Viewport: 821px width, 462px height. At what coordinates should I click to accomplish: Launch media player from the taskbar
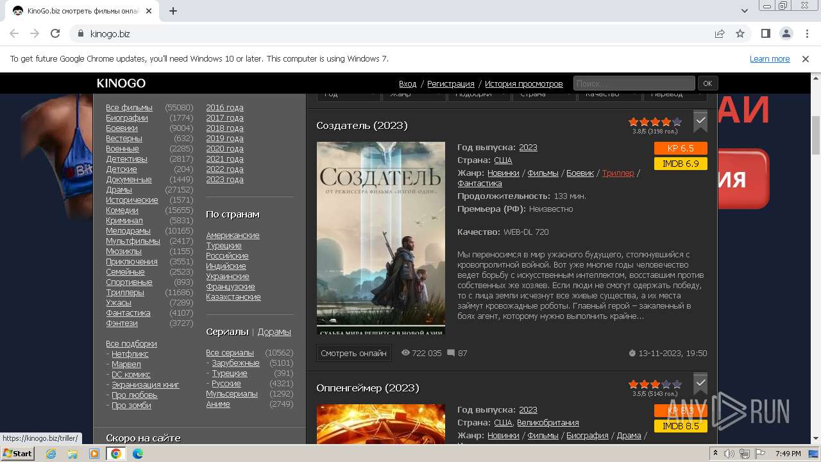[94, 454]
